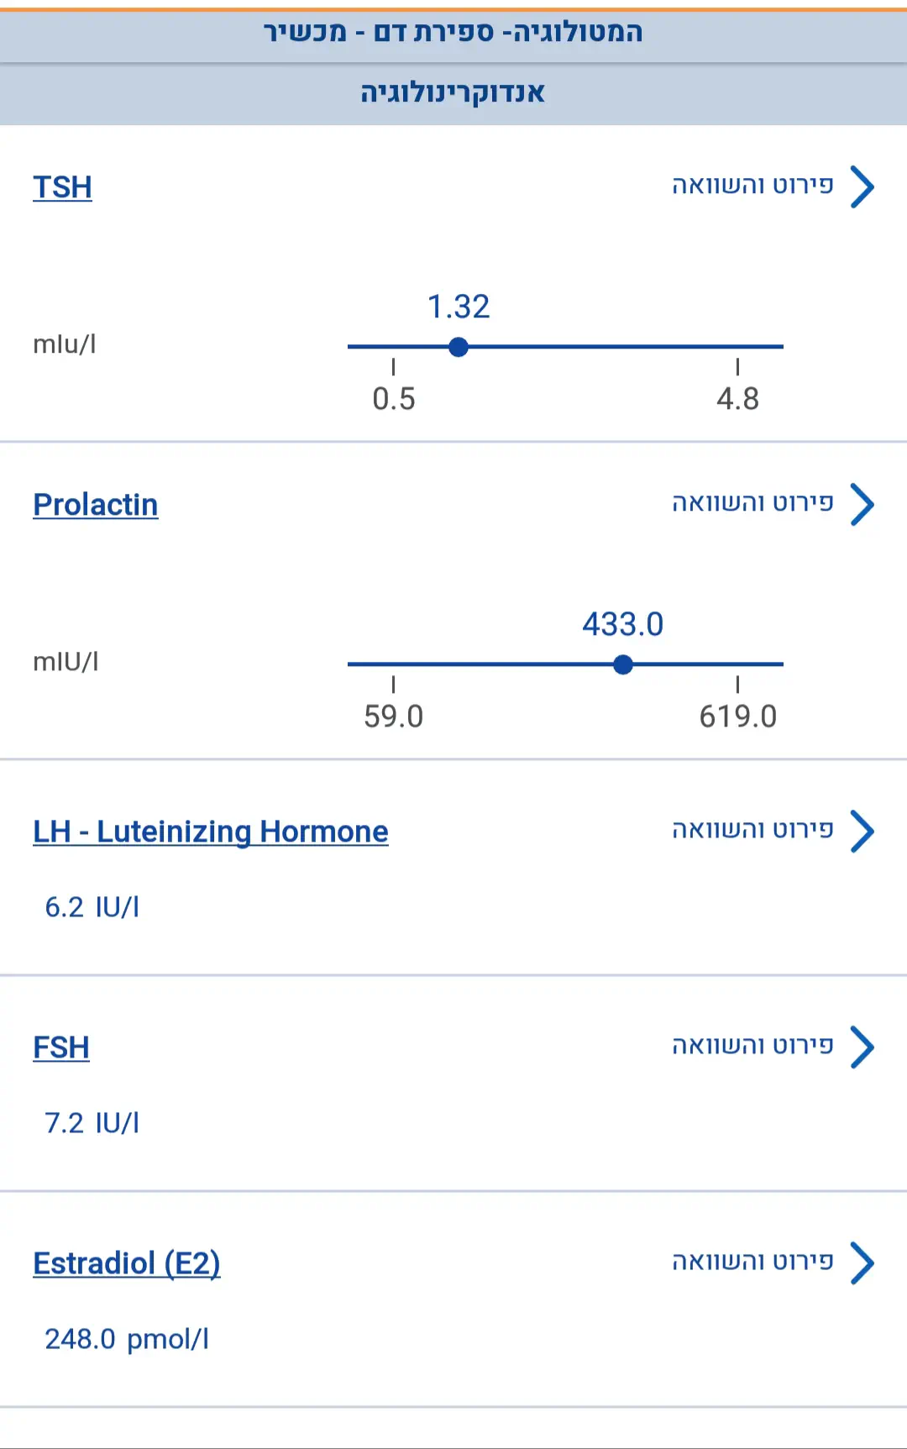The height and width of the screenshot is (1449, 907).
Task: Tap LH 'פירוט והשוואה' text
Action: 752,830
